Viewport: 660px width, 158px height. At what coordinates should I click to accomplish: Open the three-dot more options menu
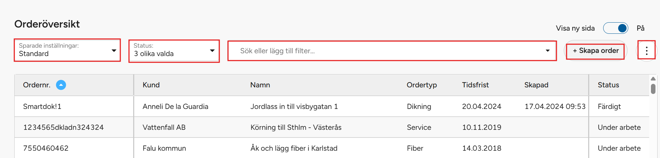646,51
